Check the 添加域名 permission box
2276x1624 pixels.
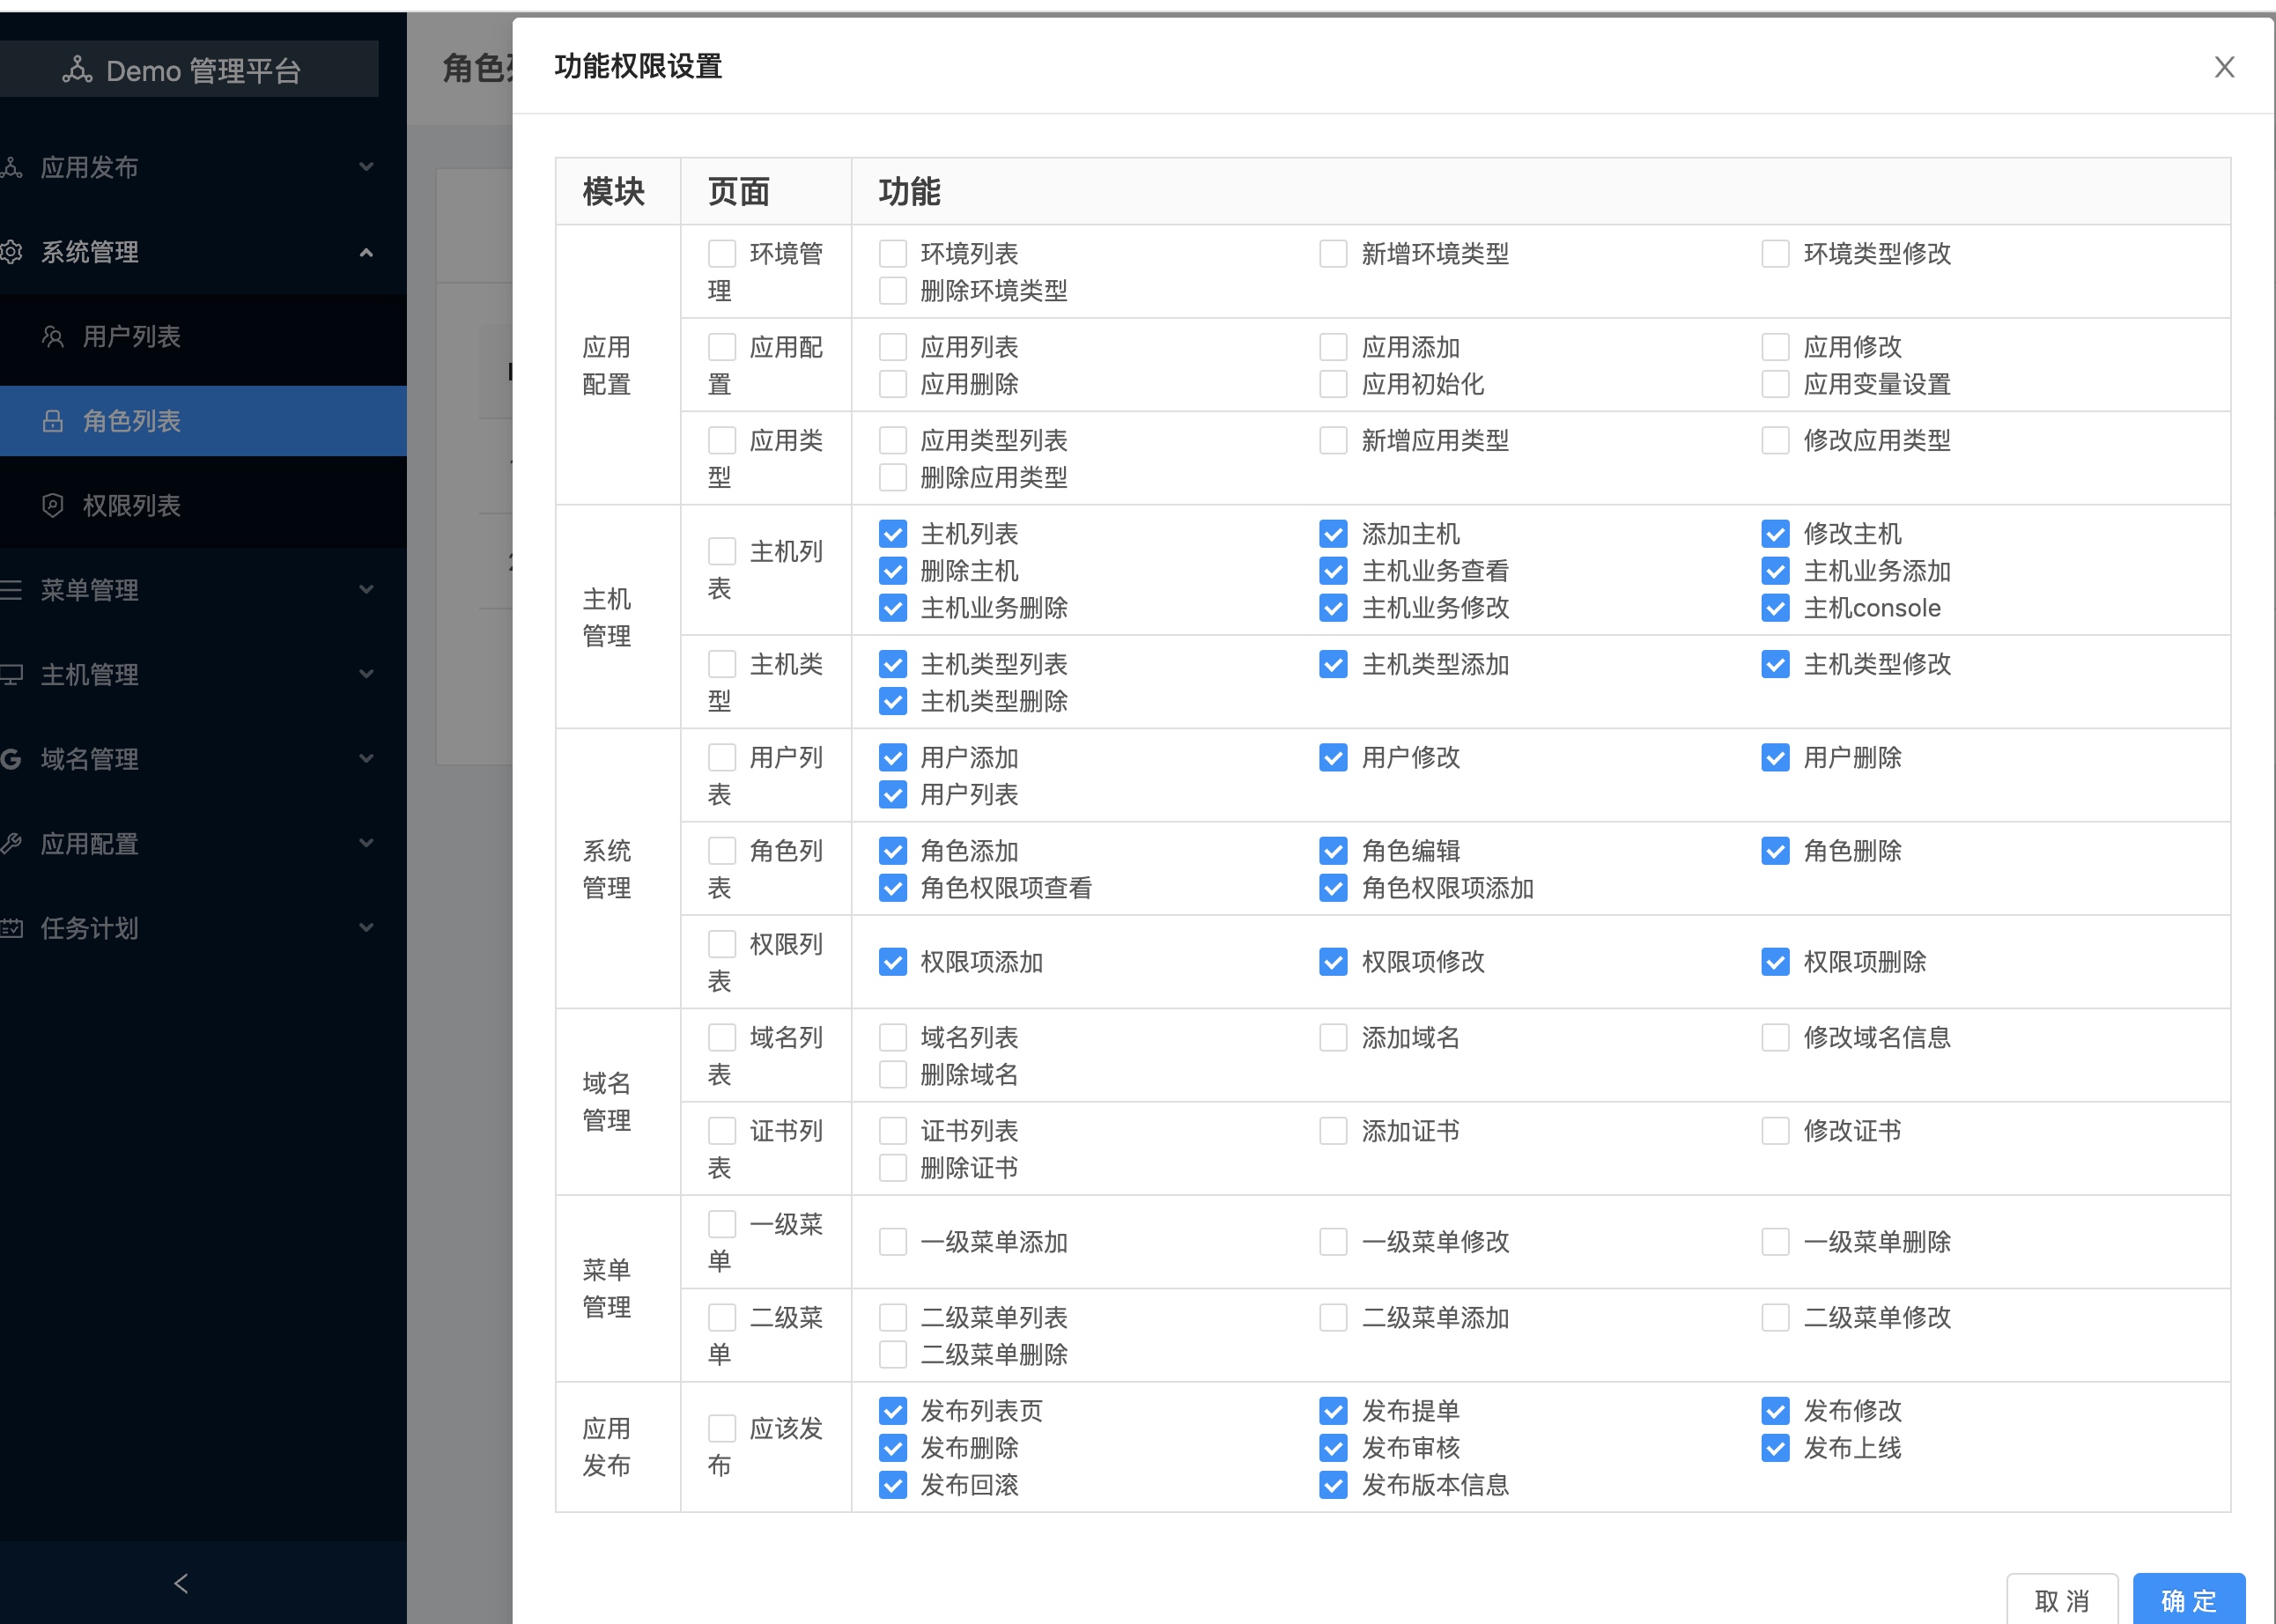[x=1333, y=1038]
